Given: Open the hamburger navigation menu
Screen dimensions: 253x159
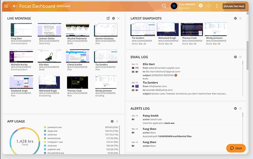Looking at the screenshot, I should click(6, 6).
